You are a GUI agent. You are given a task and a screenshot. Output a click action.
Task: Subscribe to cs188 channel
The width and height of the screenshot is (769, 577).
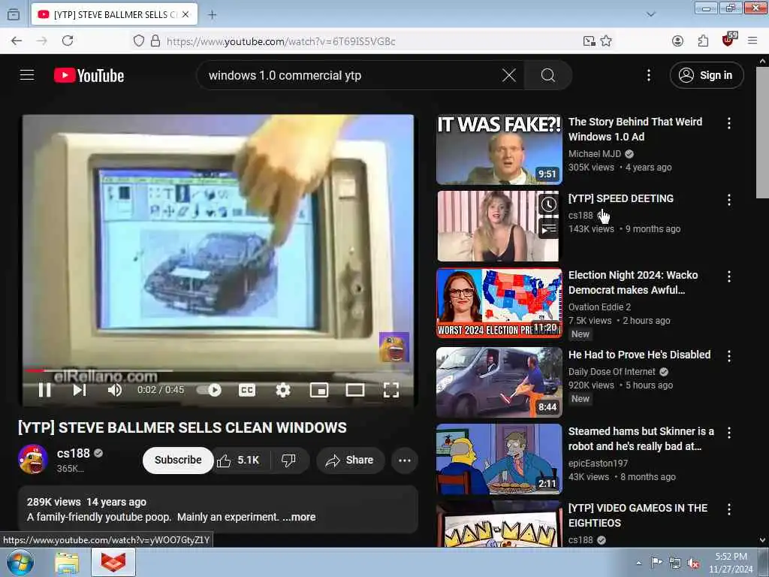(178, 461)
